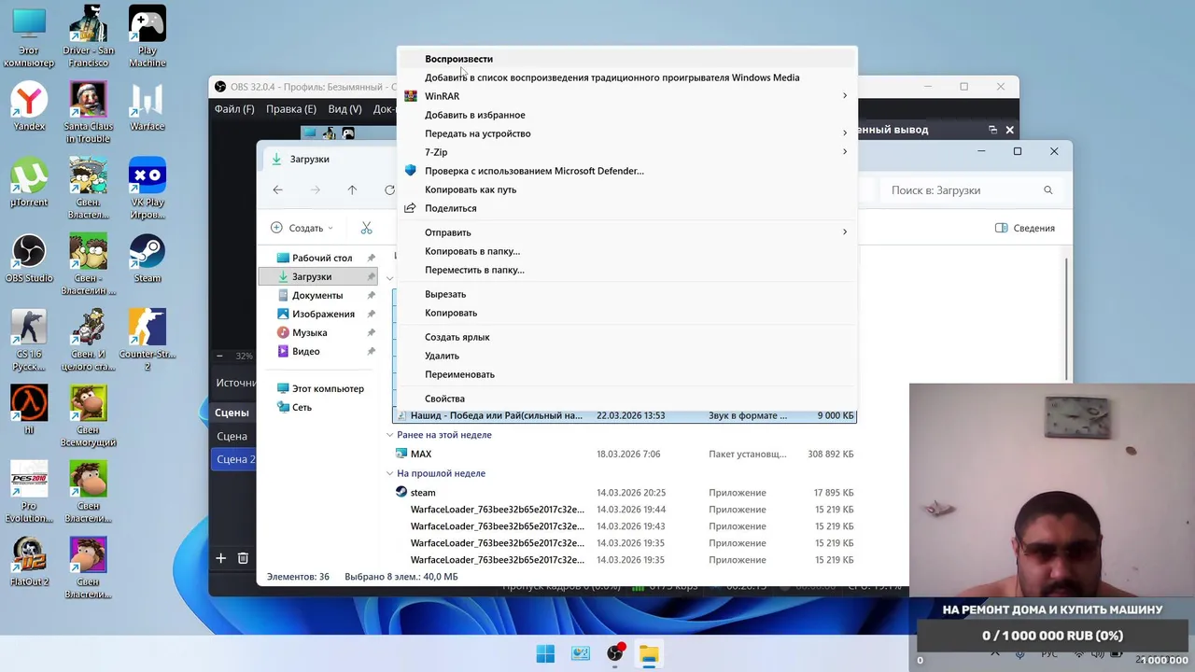The image size is (1195, 672).
Task: Open Counter-Strike 2 desktop shortcut
Action: pyautogui.click(x=147, y=339)
